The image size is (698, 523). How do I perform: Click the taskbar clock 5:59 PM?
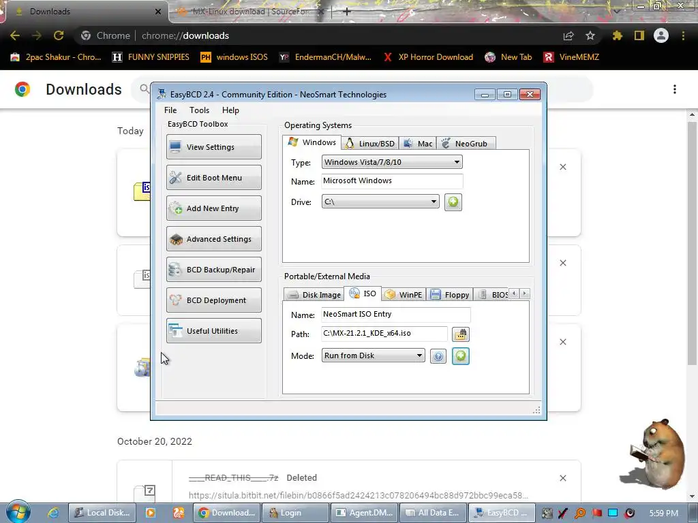(664, 513)
